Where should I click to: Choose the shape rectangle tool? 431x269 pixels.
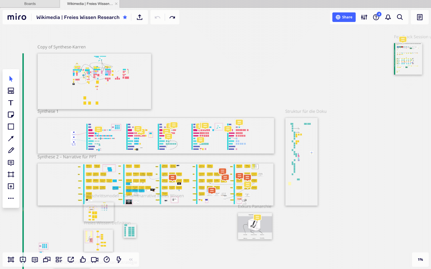point(11,127)
